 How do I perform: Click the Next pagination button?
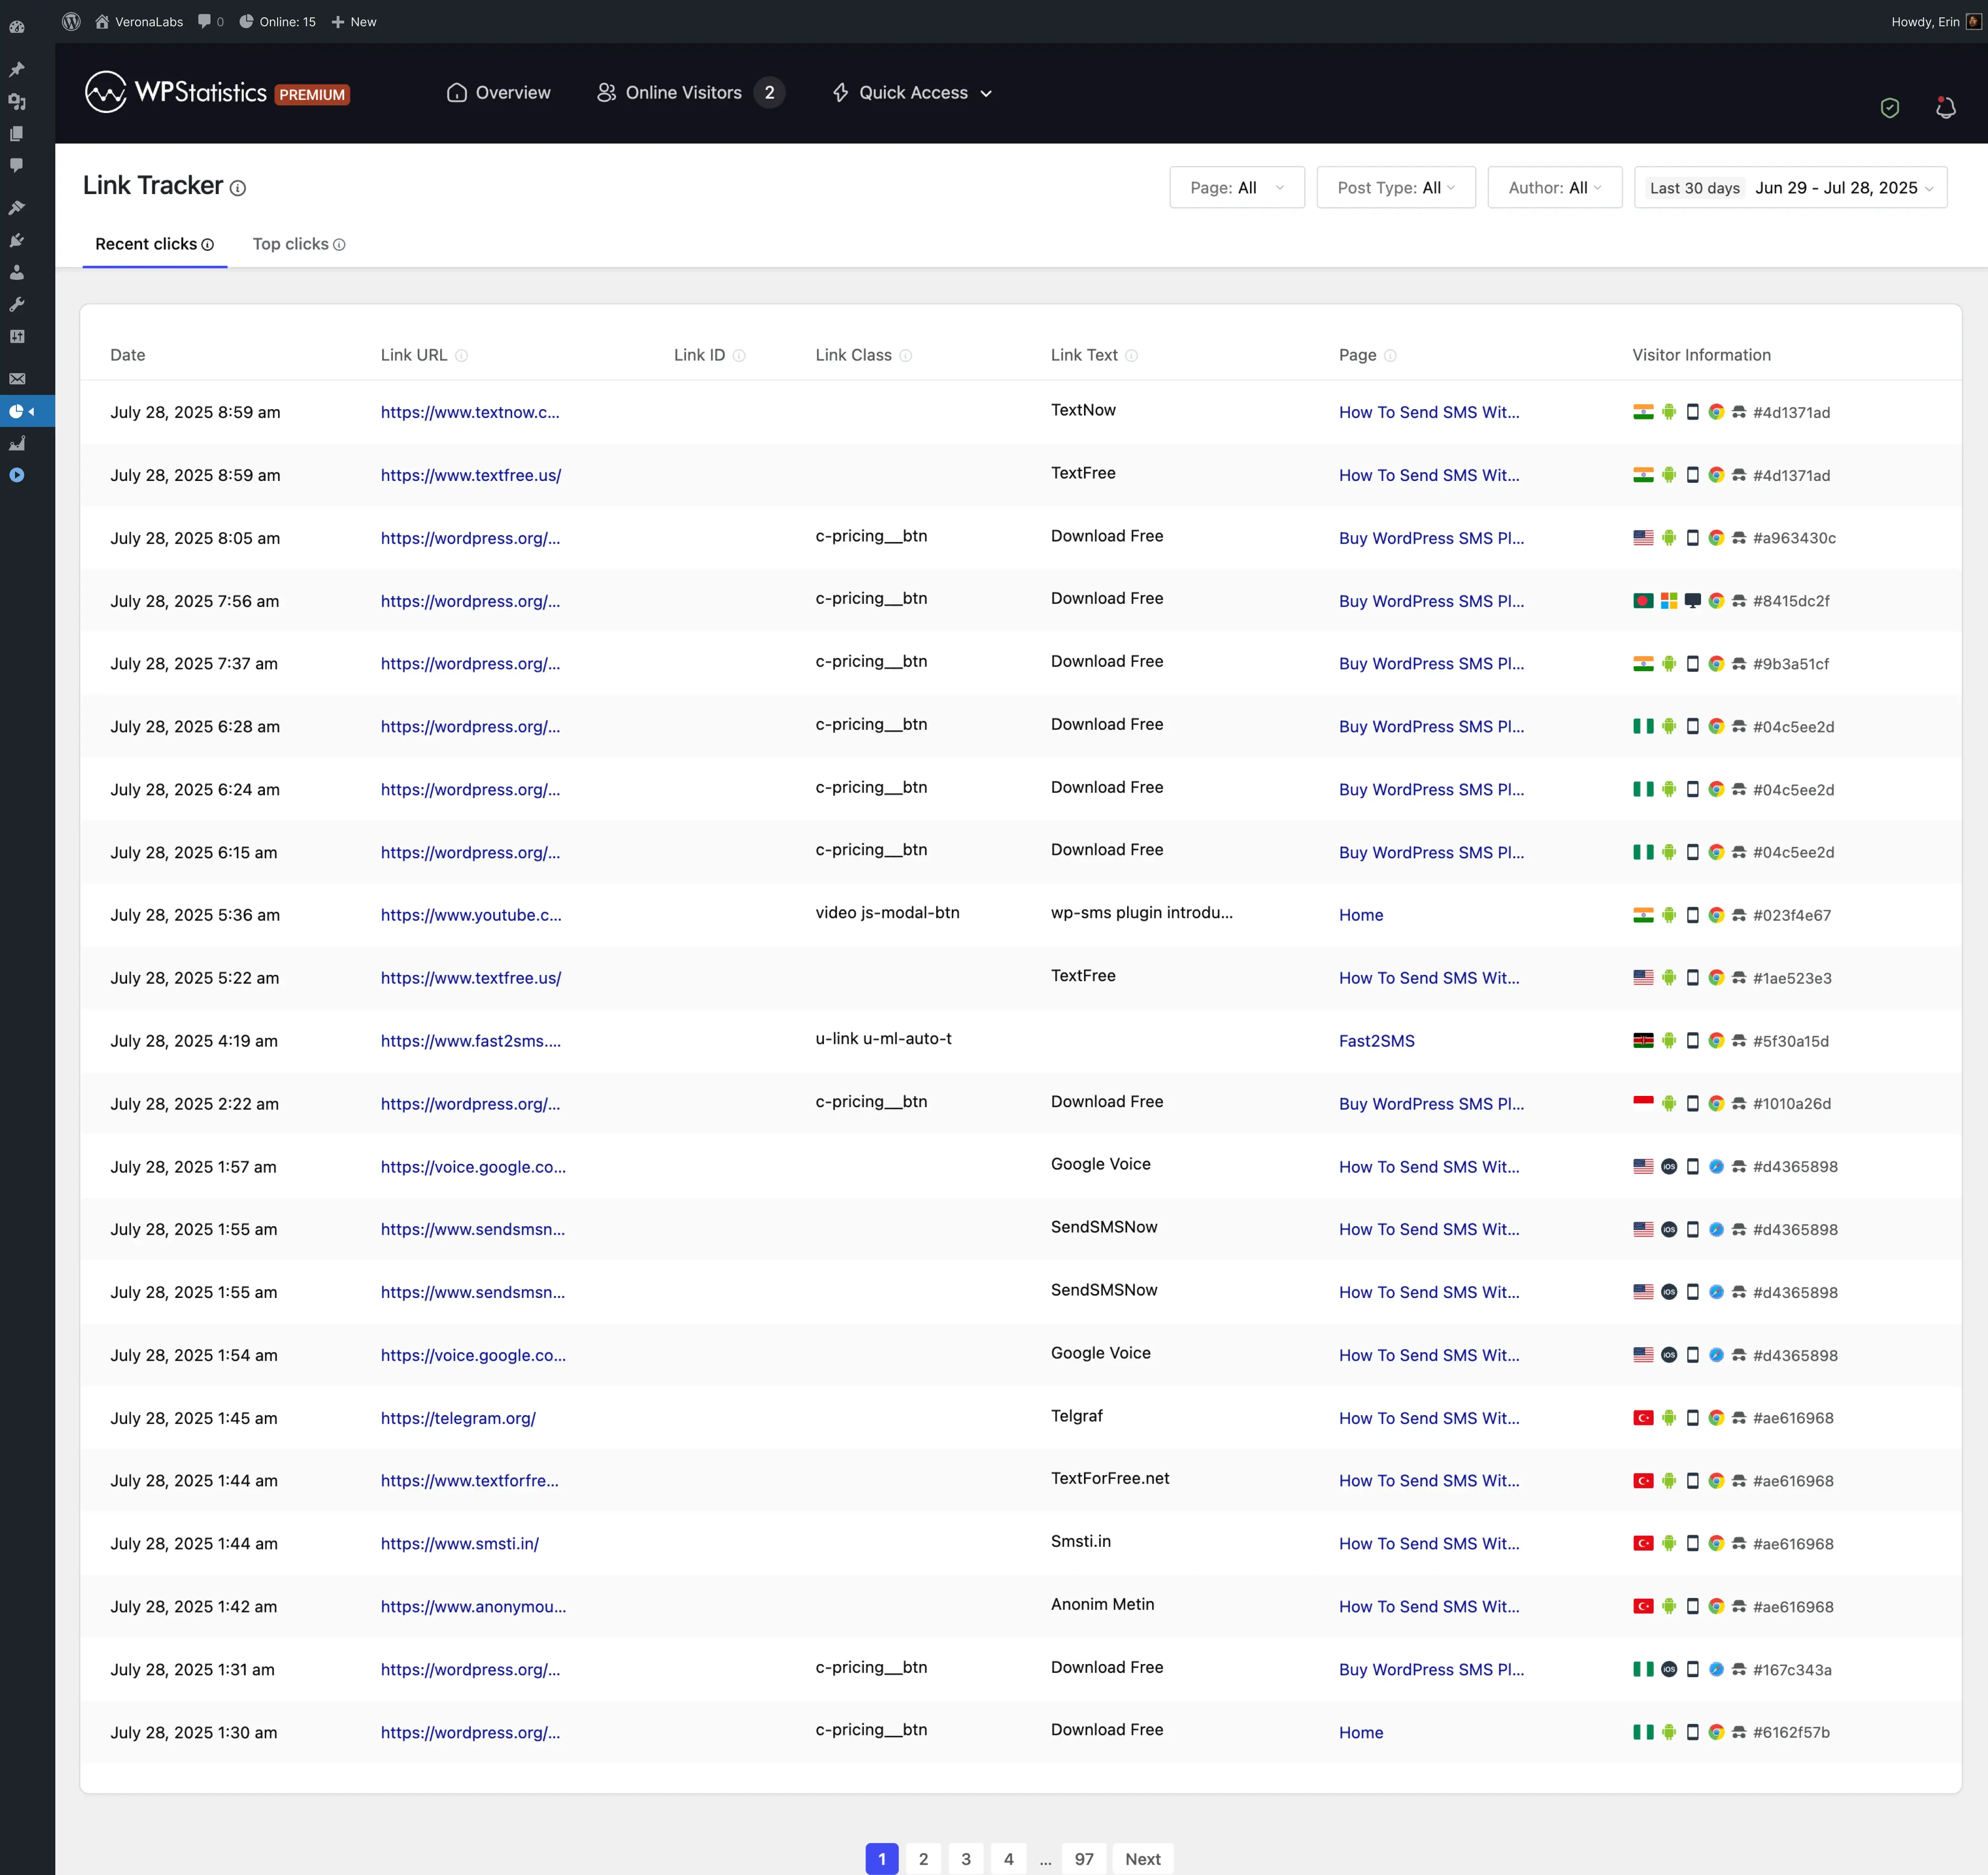tap(1143, 1858)
